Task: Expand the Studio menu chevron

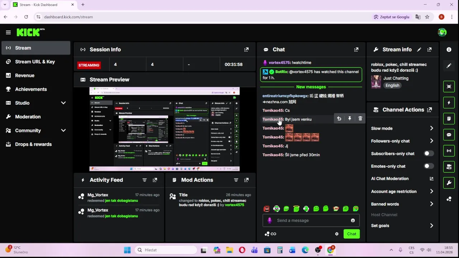Action: 63,103
